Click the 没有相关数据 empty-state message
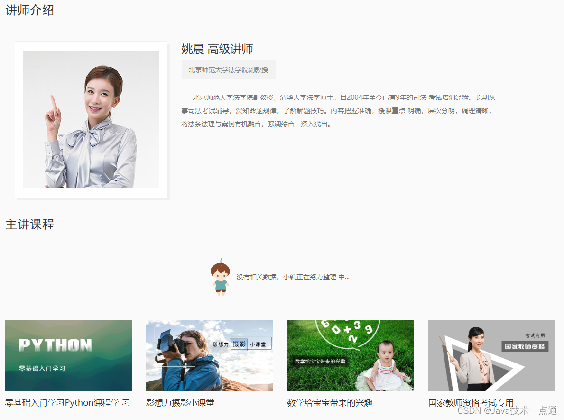The height and width of the screenshot is (420, 564). coord(293,277)
